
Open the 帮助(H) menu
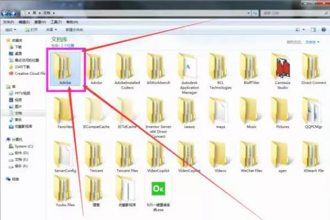[72, 22]
